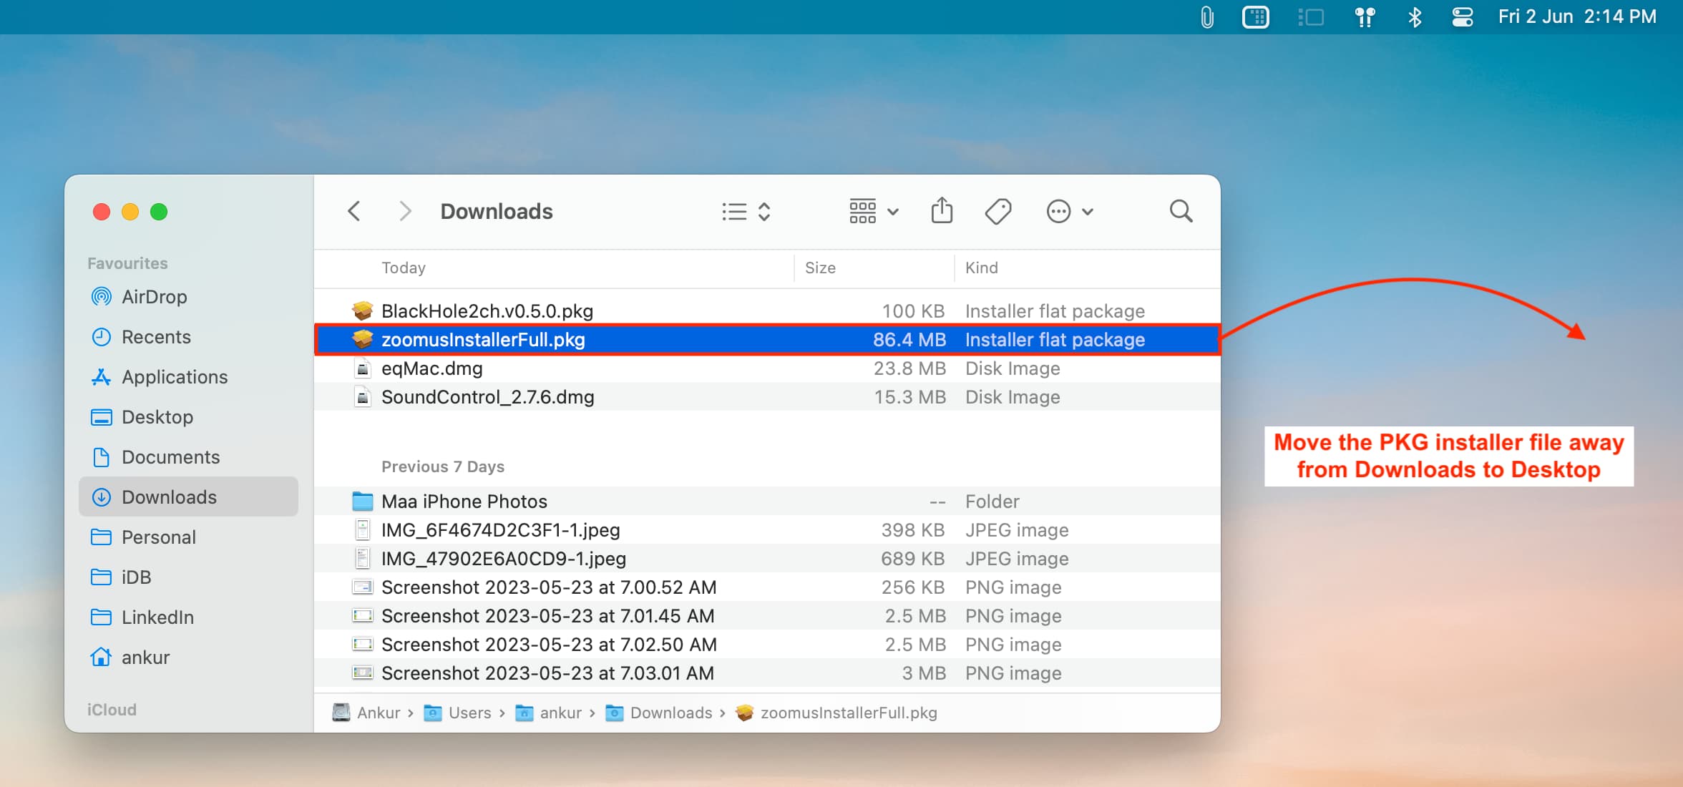The width and height of the screenshot is (1683, 787).
Task: Click the Share toolbar icon
Action: pos(942,211)
